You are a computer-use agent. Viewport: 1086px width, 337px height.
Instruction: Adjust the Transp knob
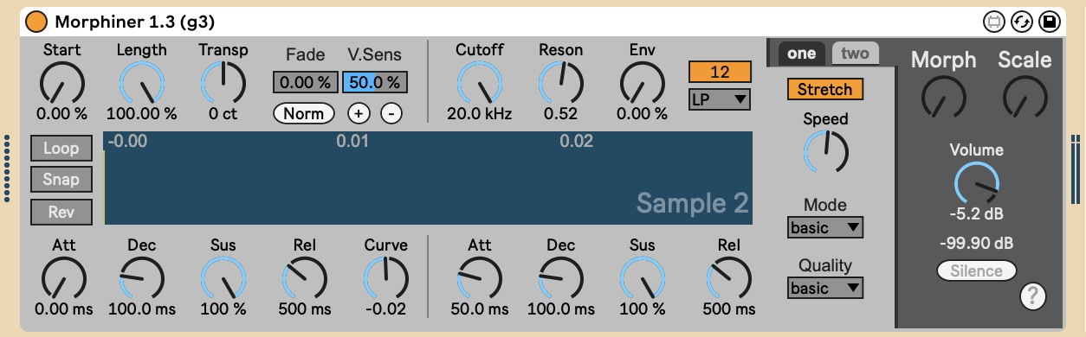tap(223, 83)
